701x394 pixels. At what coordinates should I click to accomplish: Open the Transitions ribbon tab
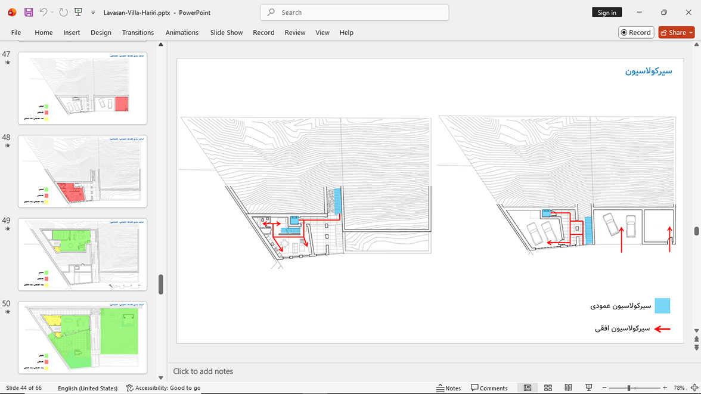click(x=138, y=33)
